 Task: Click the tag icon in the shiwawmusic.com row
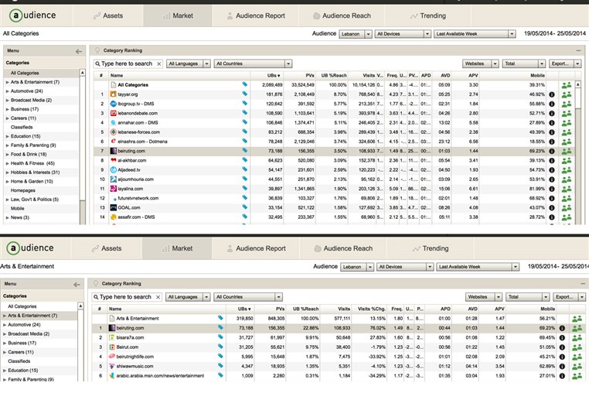point(220,366)
